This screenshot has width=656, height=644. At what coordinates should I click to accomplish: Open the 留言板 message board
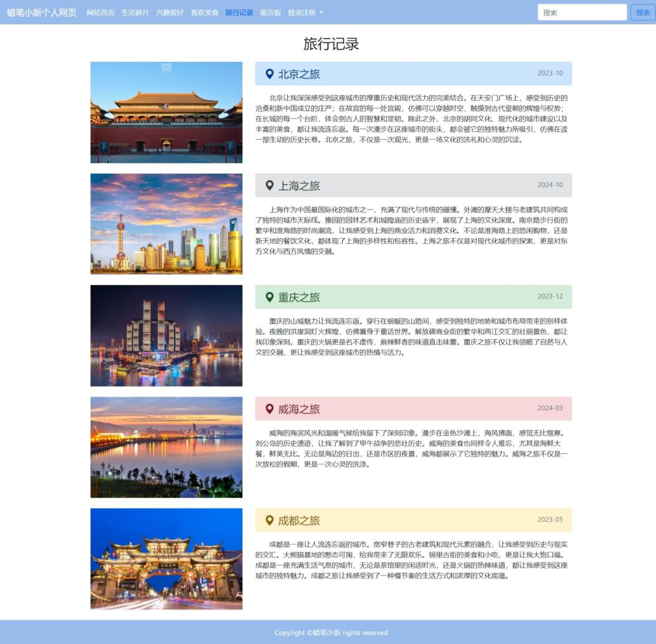(x=270, y=12)
